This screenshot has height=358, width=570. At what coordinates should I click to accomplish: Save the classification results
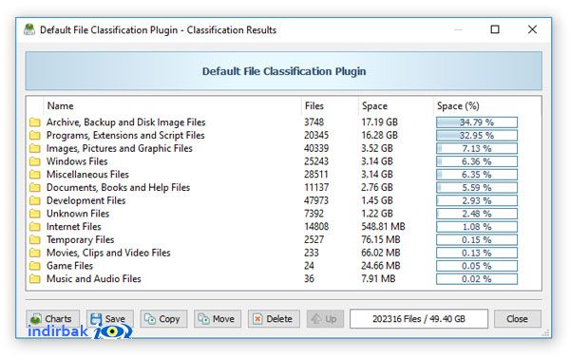click(110, 319)
